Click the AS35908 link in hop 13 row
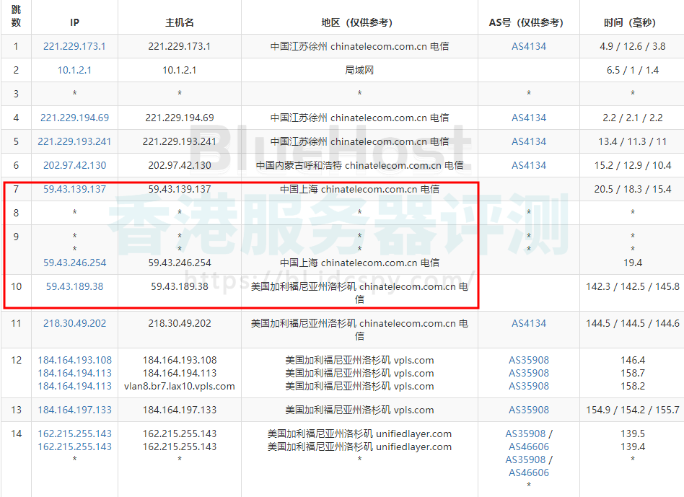The height and width of the screenshot is (497, 684). (x=529, y=410)
